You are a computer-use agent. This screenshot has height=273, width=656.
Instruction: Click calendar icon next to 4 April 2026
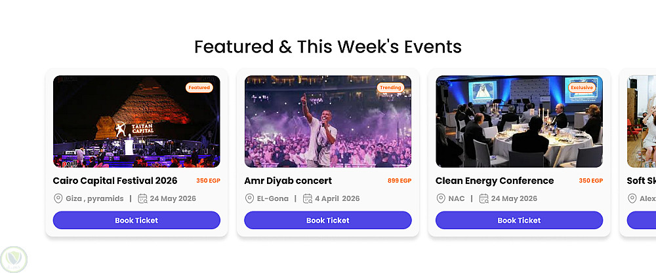click(x=308, y=198)
